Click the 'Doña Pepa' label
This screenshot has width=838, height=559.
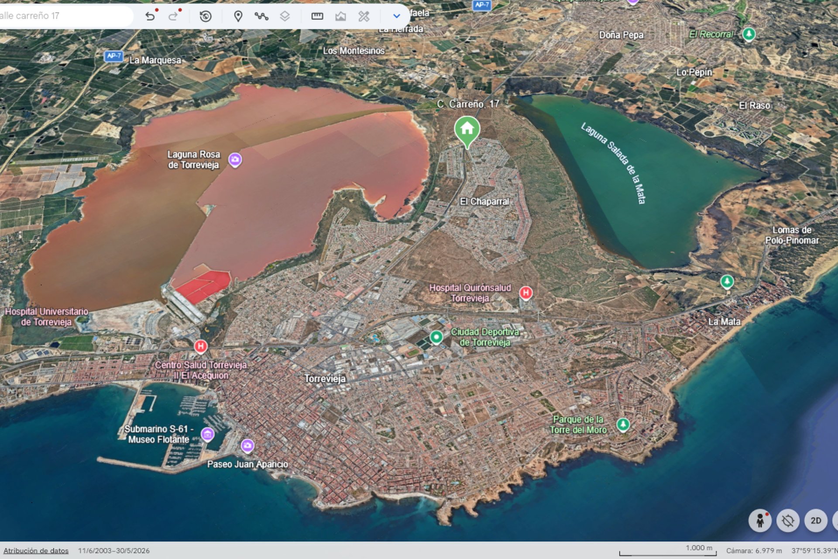tap(621, 35)
